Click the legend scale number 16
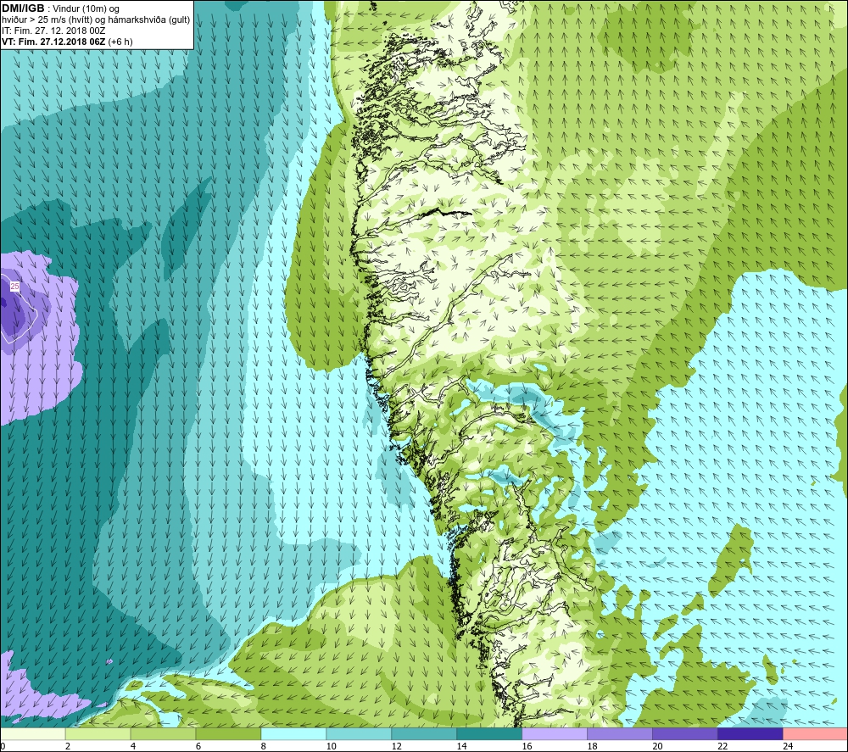The image size is (848, 752). [527, 746]
